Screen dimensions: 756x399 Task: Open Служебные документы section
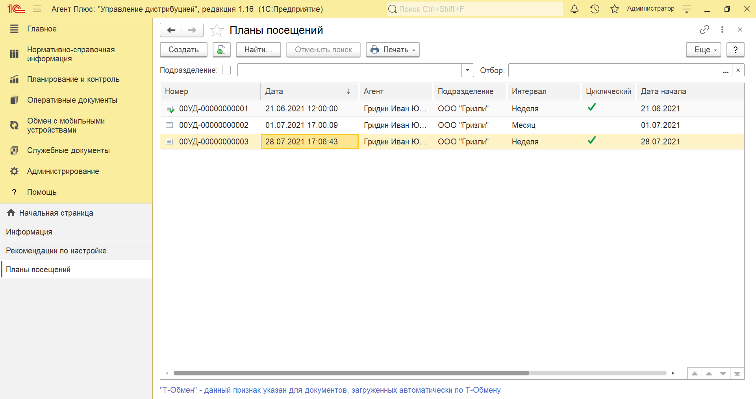coord(69,150)
